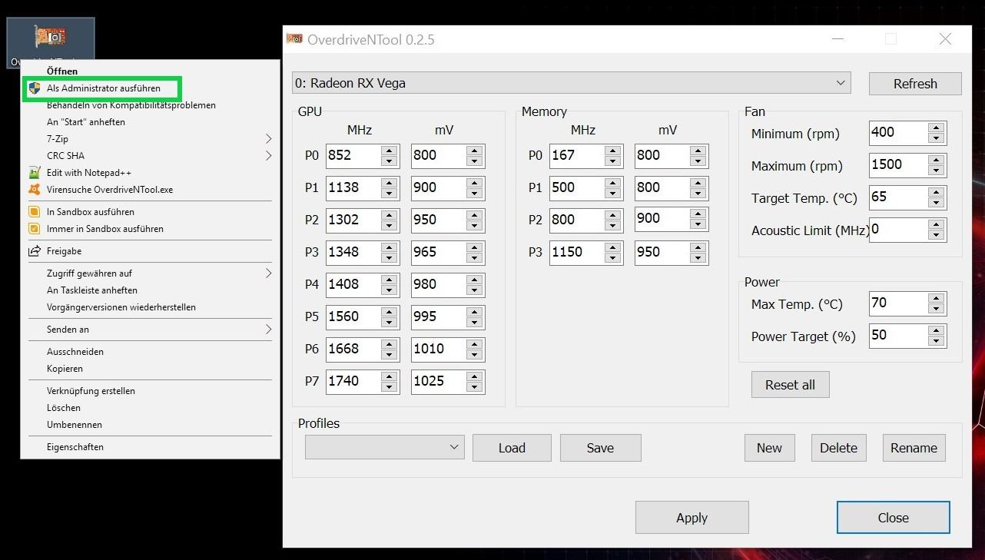Screen dimensions: 985x560
Task: Choose Verknüpfung erstellen
Action: 149,391
